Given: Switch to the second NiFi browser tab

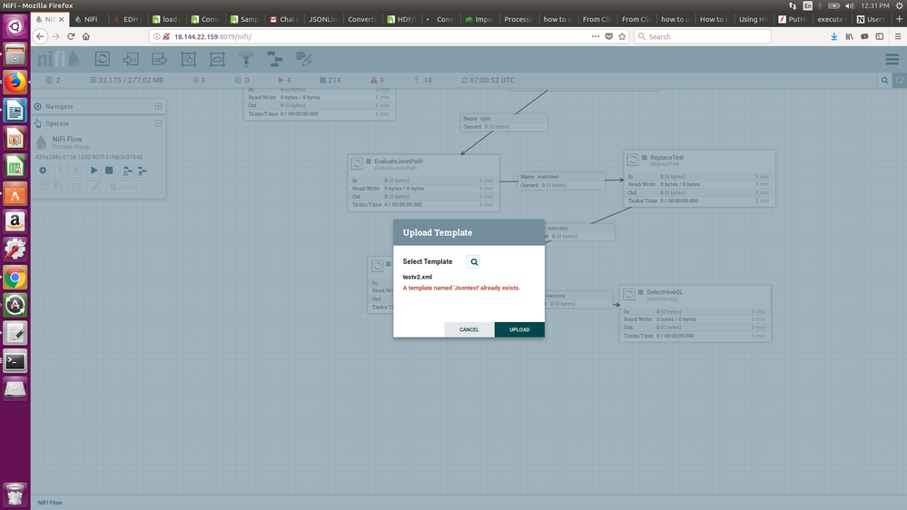Looking at the screenshot, I should pos(90,19).
